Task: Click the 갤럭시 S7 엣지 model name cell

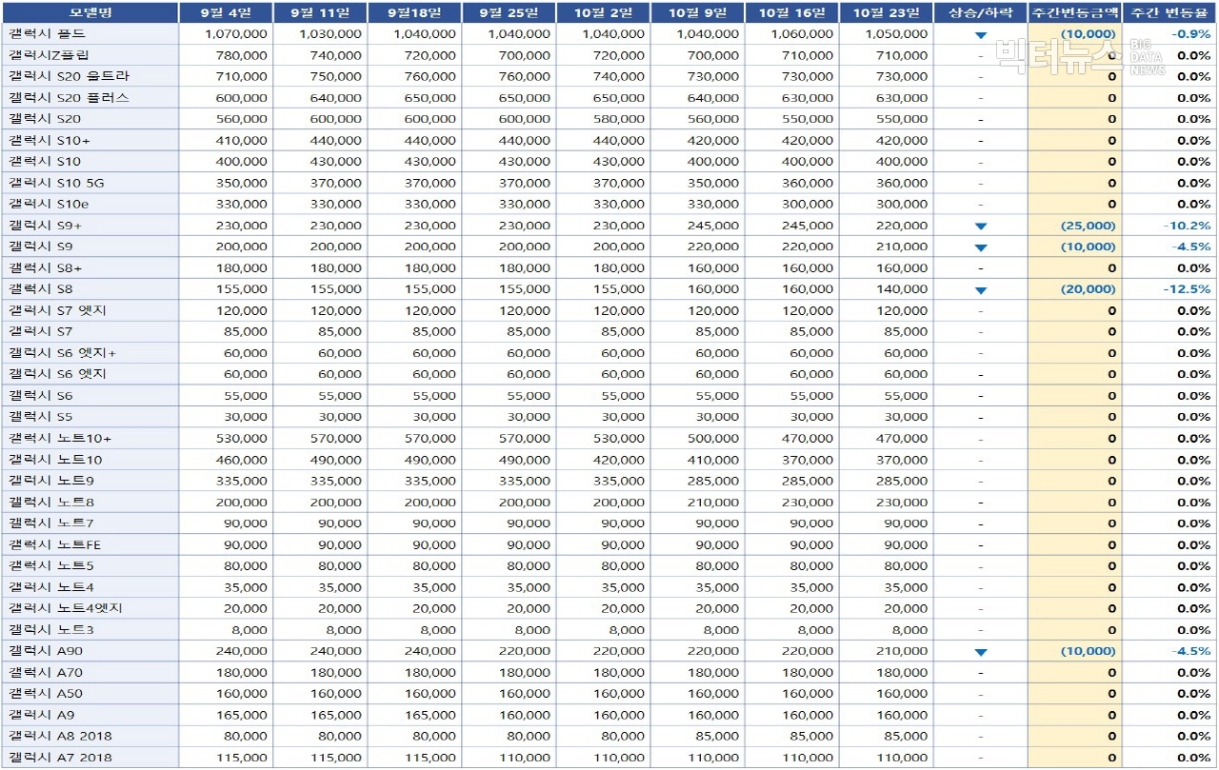Action: coord(90,310)
